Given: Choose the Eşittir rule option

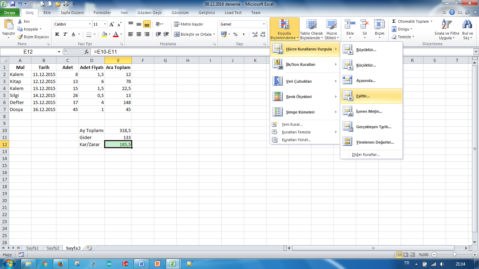Looking at the screenshot, I should 371,96.
